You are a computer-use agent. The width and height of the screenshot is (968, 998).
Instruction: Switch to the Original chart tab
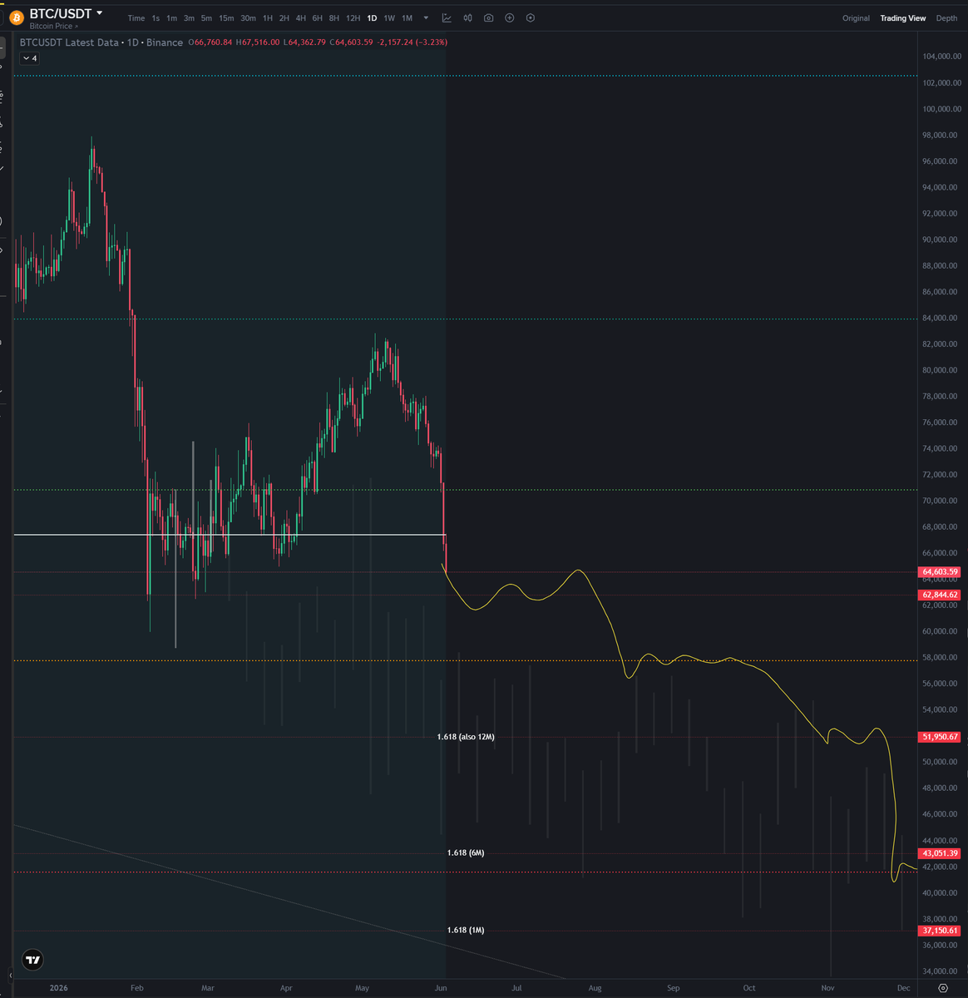coord(856,18)
